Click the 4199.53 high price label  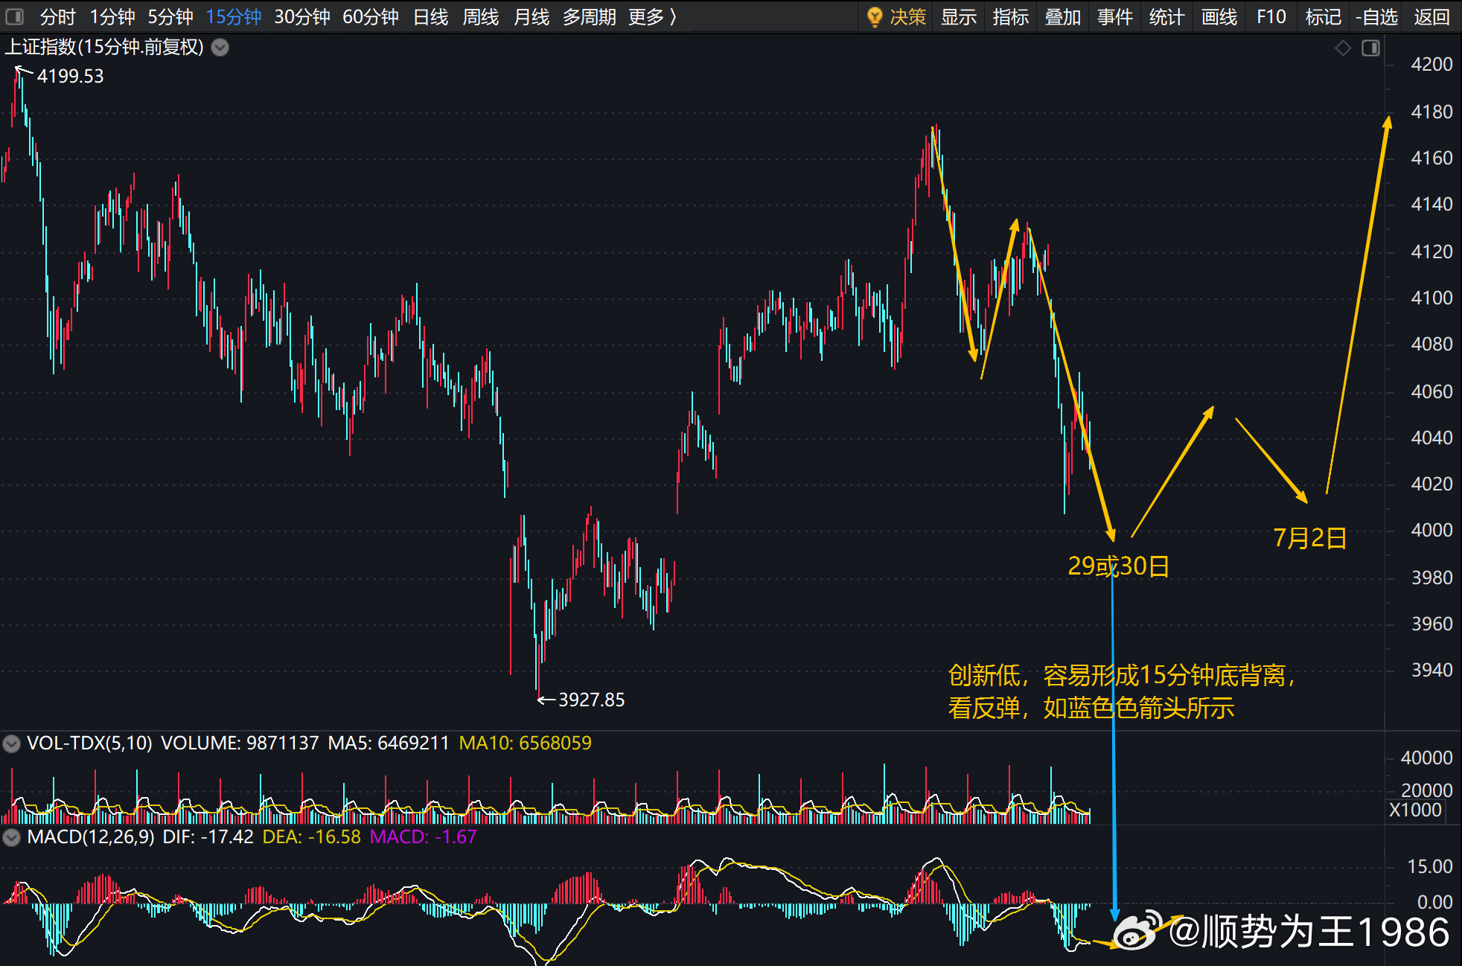(x=71, y=76)
